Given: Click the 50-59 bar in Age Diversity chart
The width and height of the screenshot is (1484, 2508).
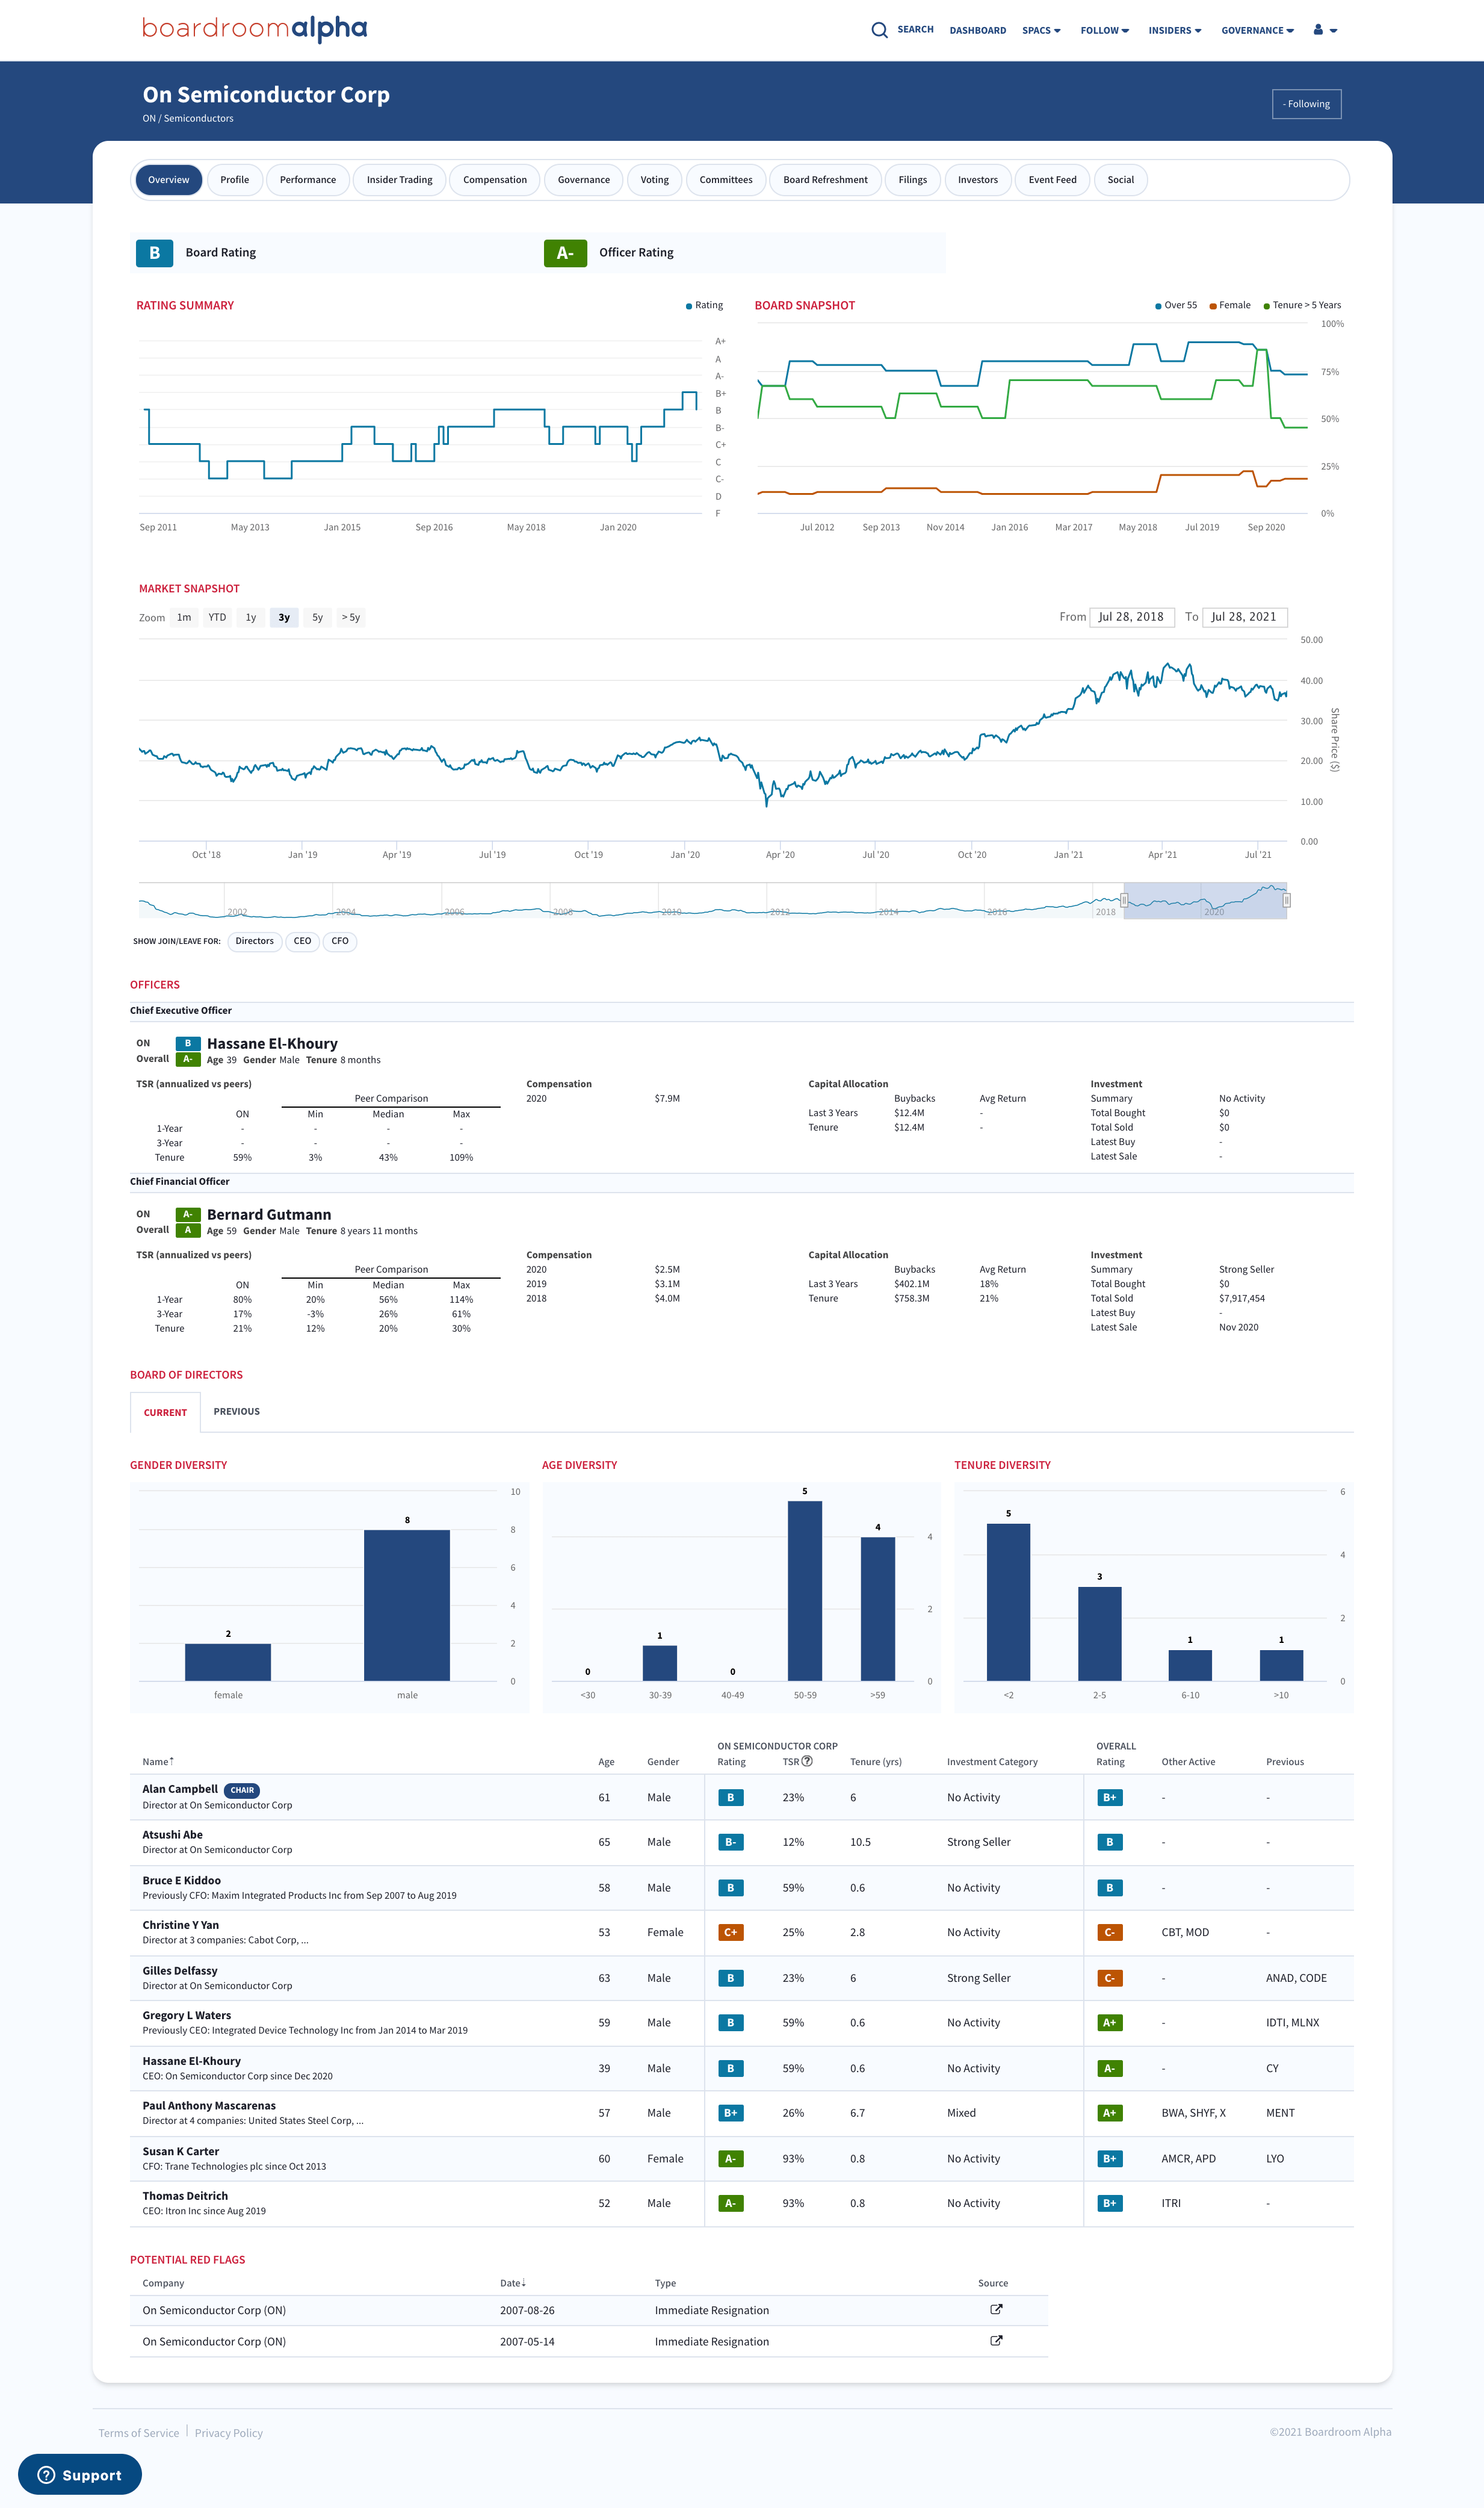Looking at the screenshot, I should coord(805,1591).
